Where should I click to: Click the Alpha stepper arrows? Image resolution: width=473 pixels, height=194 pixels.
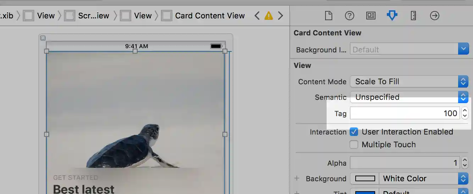[x=465, y=163]
